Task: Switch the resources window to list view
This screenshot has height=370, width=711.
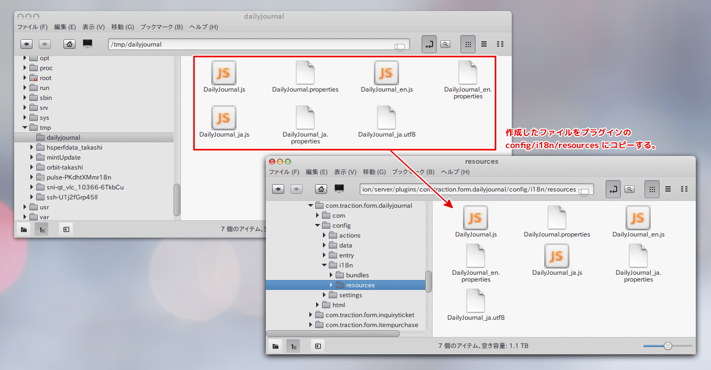Action: tap(667, 189)
